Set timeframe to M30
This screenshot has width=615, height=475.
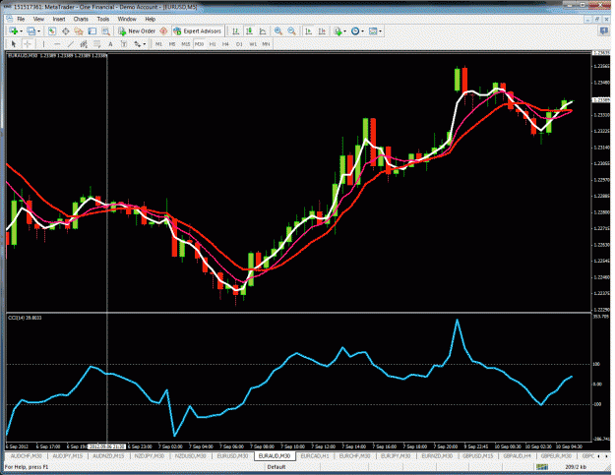coord(199,44)
